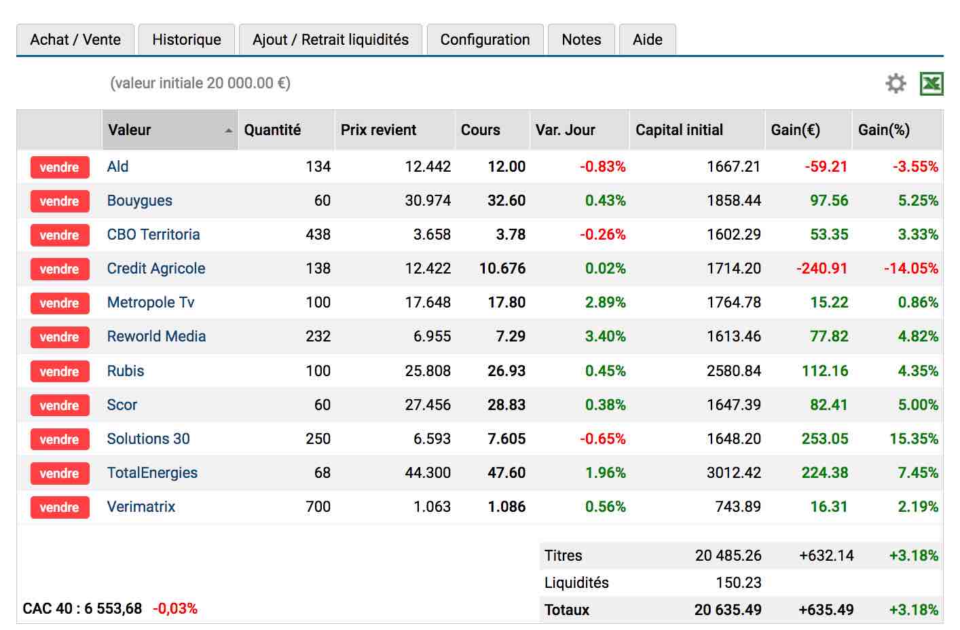Image resolution: width=960 pixels, height=630 pixels.
Task: Click Solutions 30 gain of 15.35%
Action: pyautogui.click(x=914, y=439)
